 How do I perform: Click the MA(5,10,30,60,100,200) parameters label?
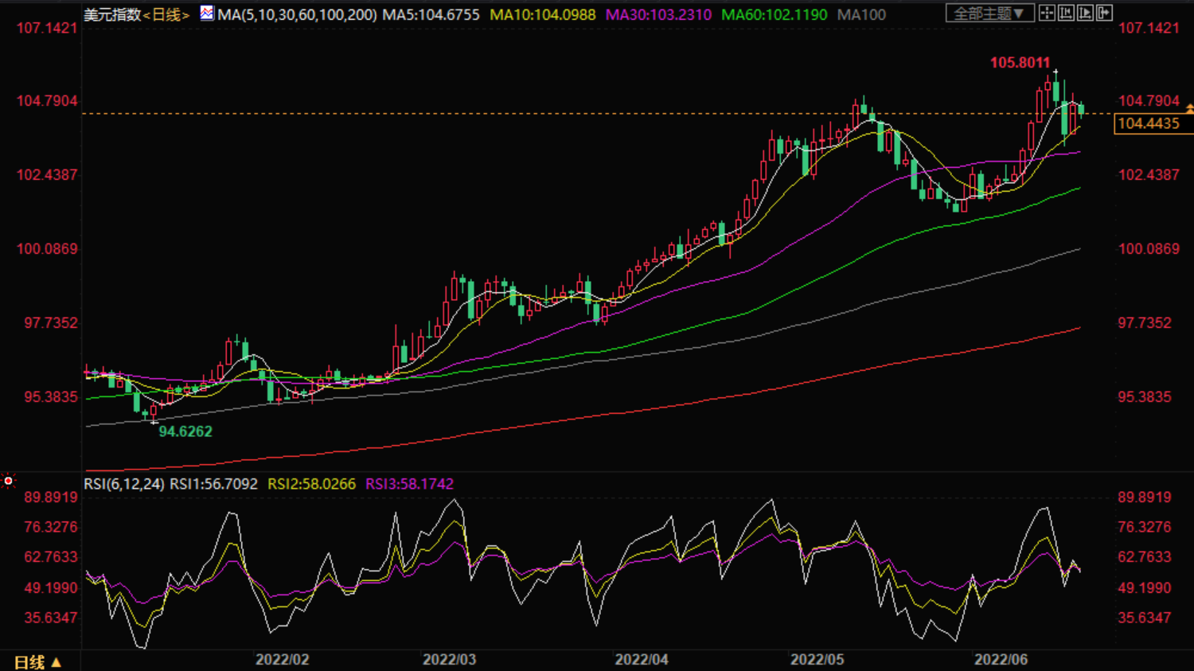coord(297,15)
